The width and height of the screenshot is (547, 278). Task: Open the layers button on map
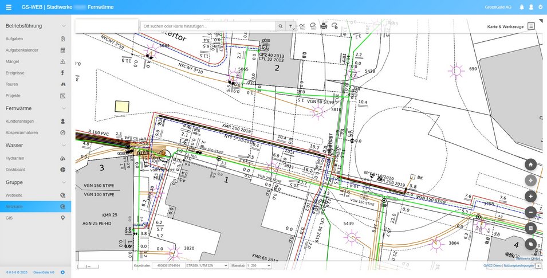click(530, 244)
